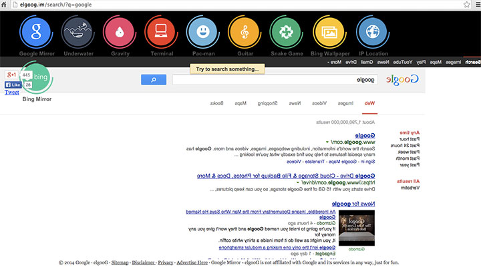Click the Tweet link
The height and width of the screenshot is (267, 481).
coord(11,93)
